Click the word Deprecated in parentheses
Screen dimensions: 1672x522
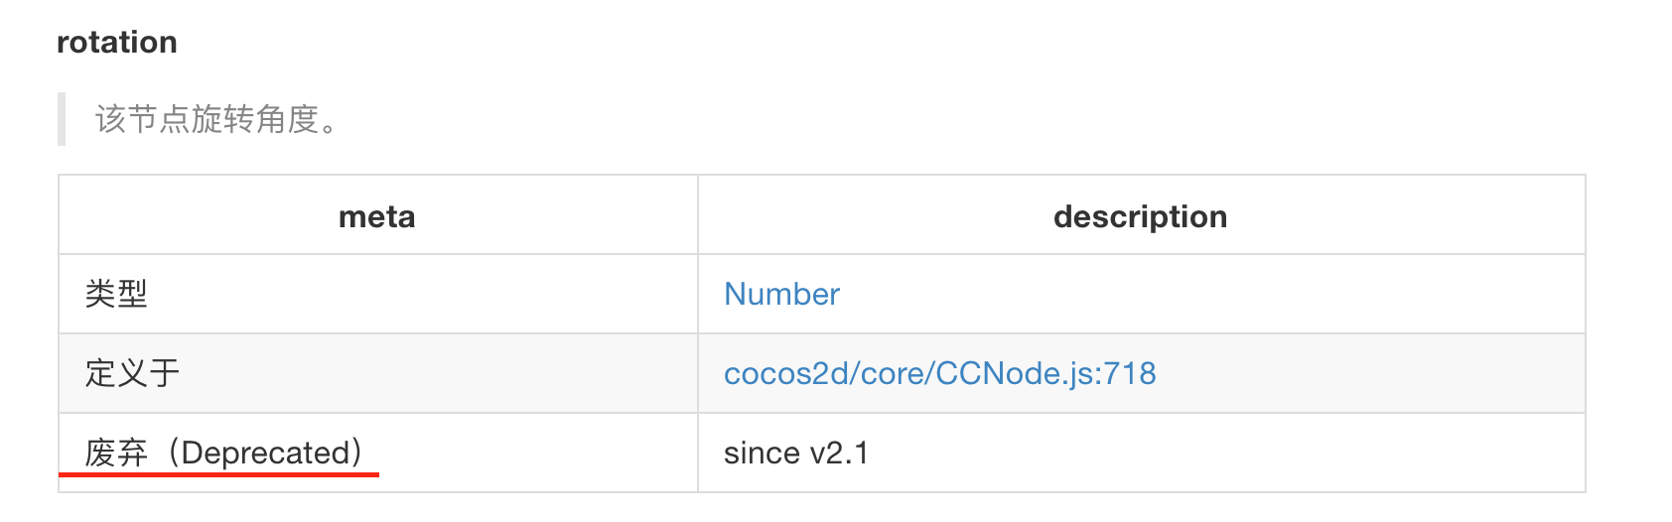pos(265,453)
